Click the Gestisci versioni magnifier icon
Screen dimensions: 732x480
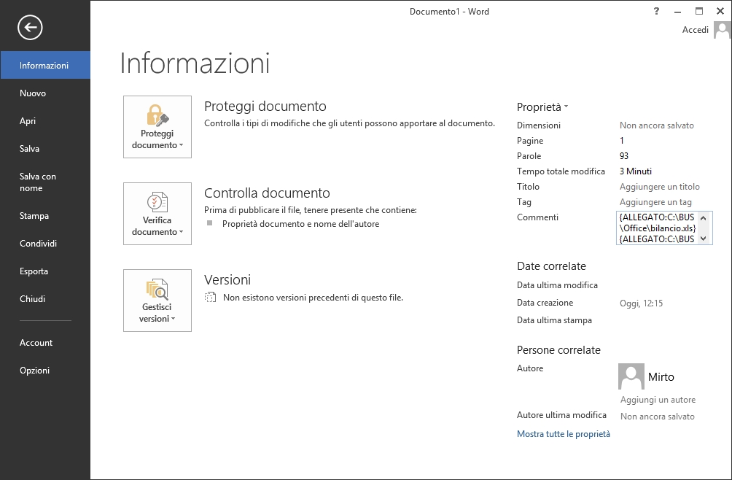[157, 289]
